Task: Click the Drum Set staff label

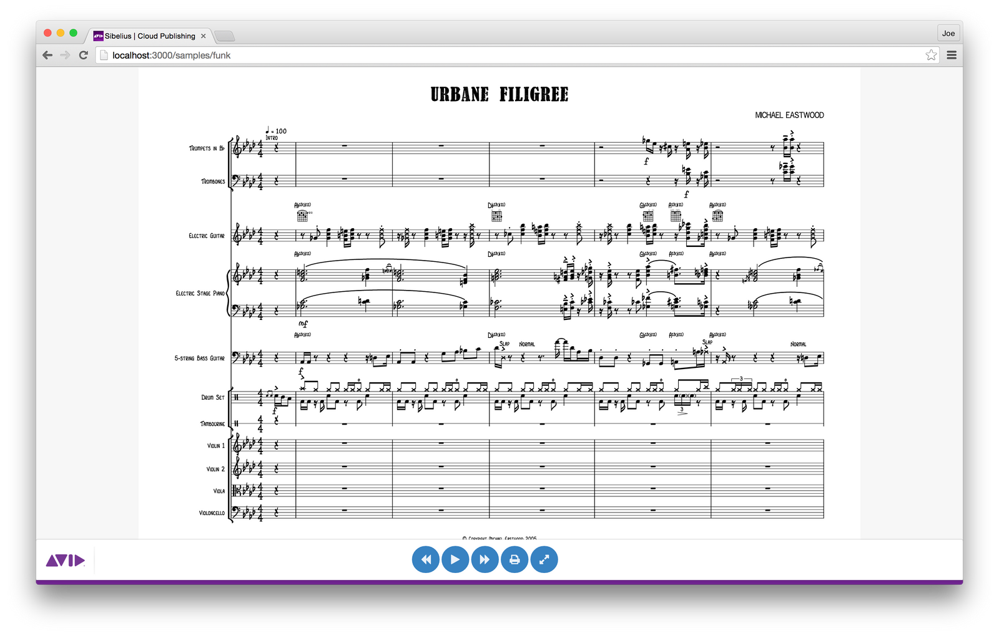Action: click(x=213, y=397)
